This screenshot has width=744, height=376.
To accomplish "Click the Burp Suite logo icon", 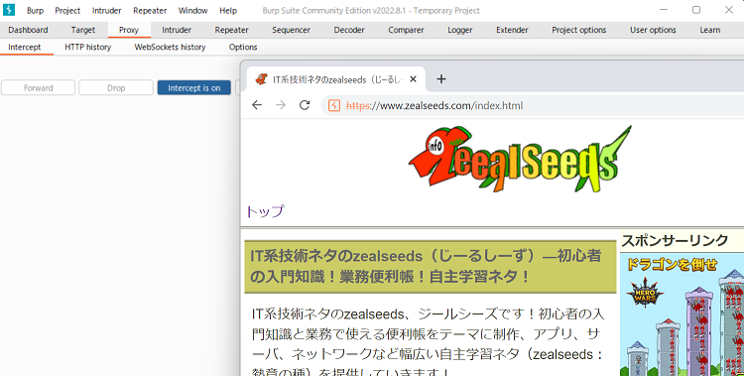I will click(x=9, y=10).
